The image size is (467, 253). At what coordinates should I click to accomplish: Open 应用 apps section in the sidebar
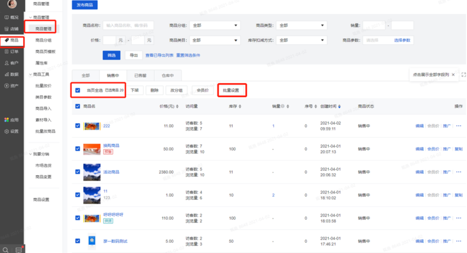[x=12, y=120]
